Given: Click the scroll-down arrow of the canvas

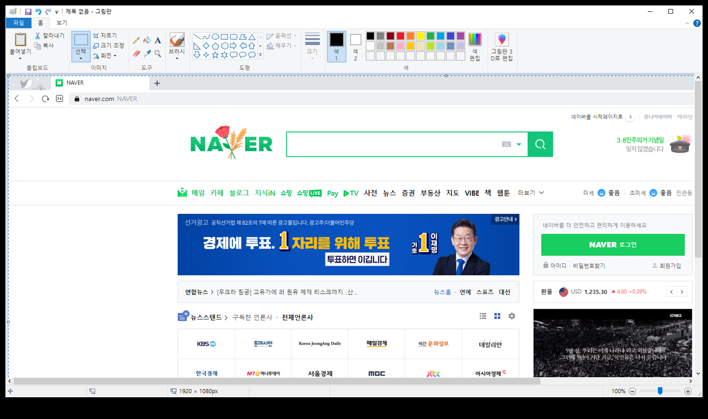Looking at the screenshot, I should [x=698, y=374].
